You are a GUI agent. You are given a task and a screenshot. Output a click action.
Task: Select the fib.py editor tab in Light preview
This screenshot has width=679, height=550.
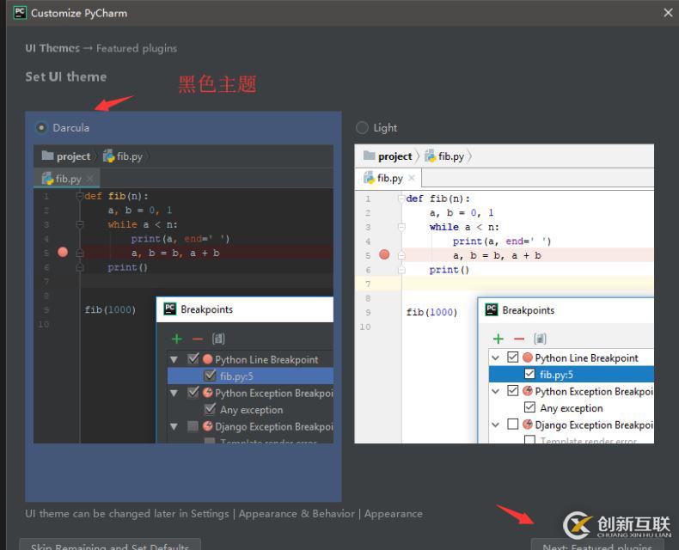(388, 178)
